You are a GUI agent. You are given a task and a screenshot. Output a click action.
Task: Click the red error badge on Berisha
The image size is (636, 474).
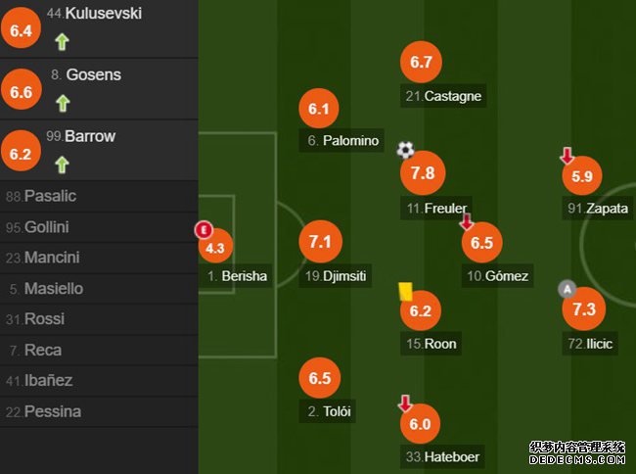point(204,230)
